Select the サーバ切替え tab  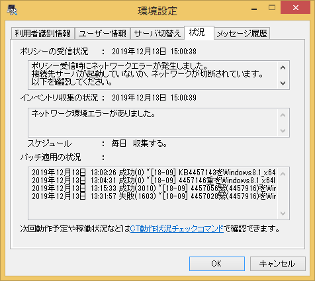pyautogui.click(x=157, y=34)
